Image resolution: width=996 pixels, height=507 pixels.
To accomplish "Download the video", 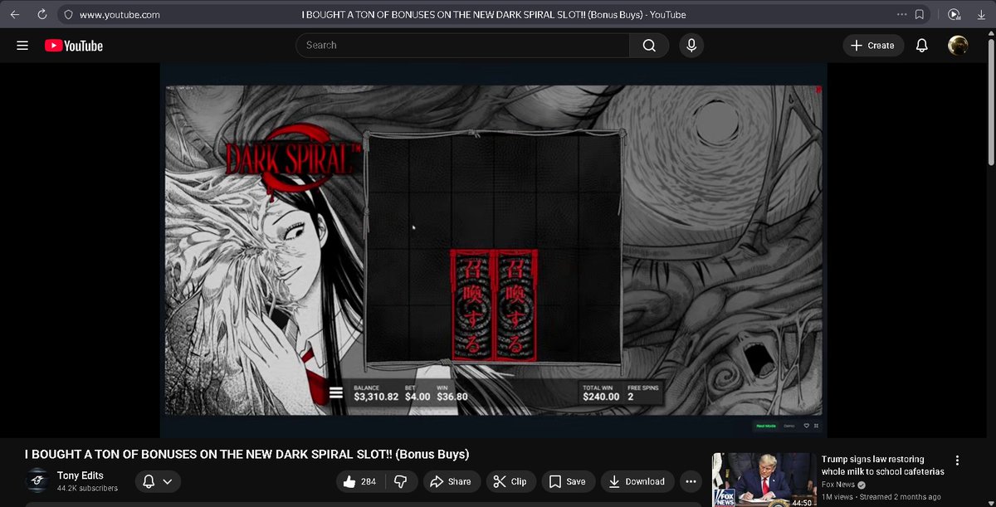I will [x=636, y=481].
